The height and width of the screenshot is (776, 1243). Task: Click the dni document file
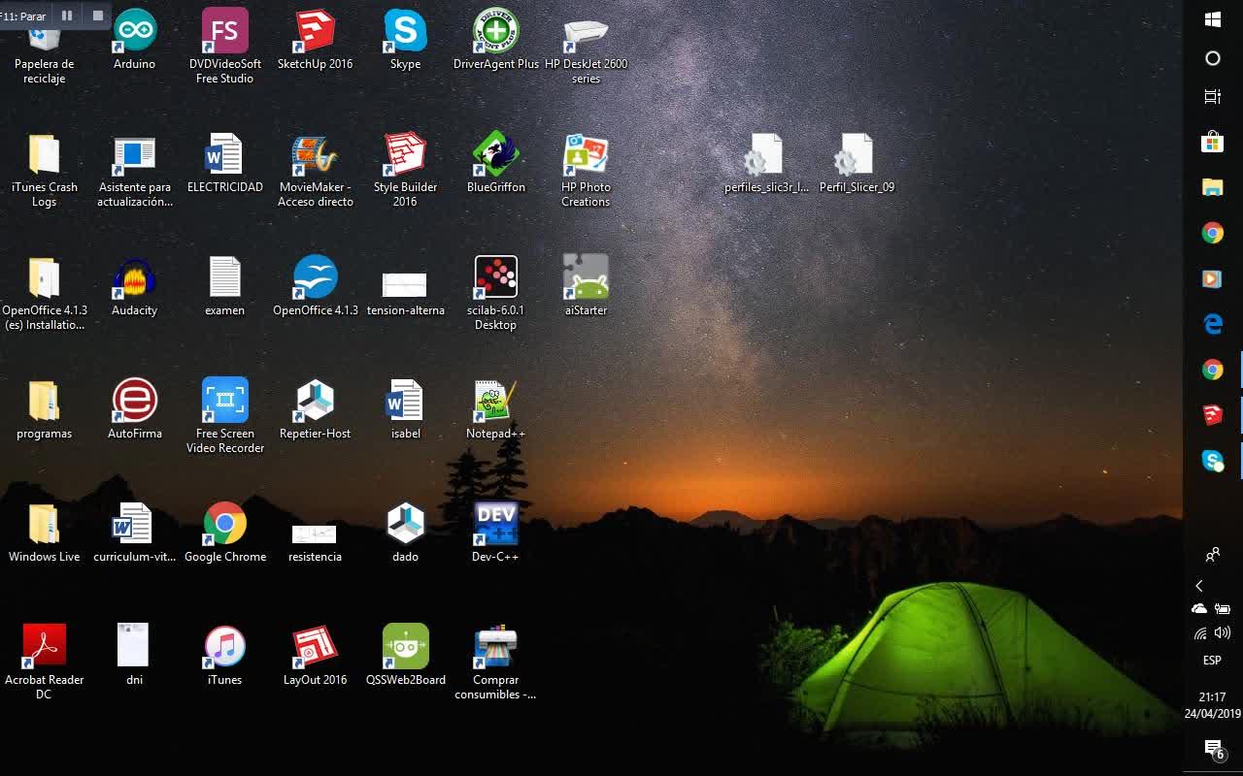point(134,656)
